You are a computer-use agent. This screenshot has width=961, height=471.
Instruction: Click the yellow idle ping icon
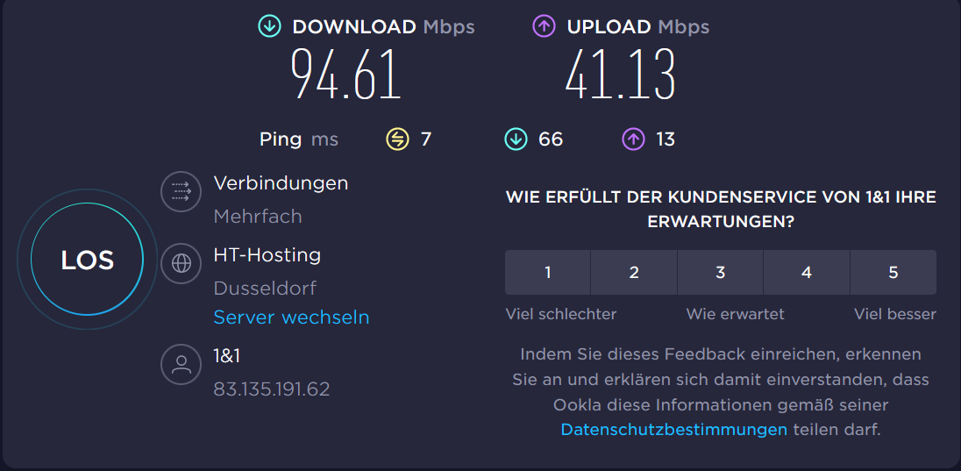(397, 139)
